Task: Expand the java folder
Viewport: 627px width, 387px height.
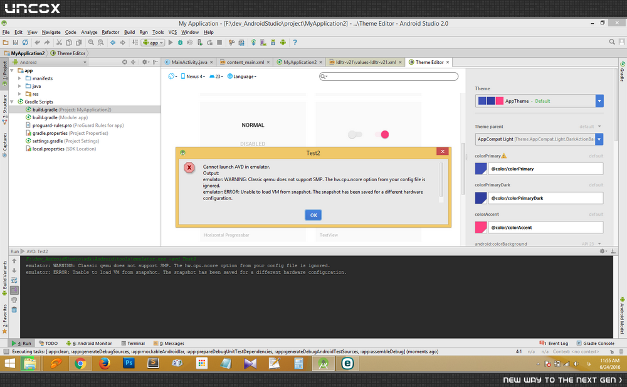Action: (19, 86)
